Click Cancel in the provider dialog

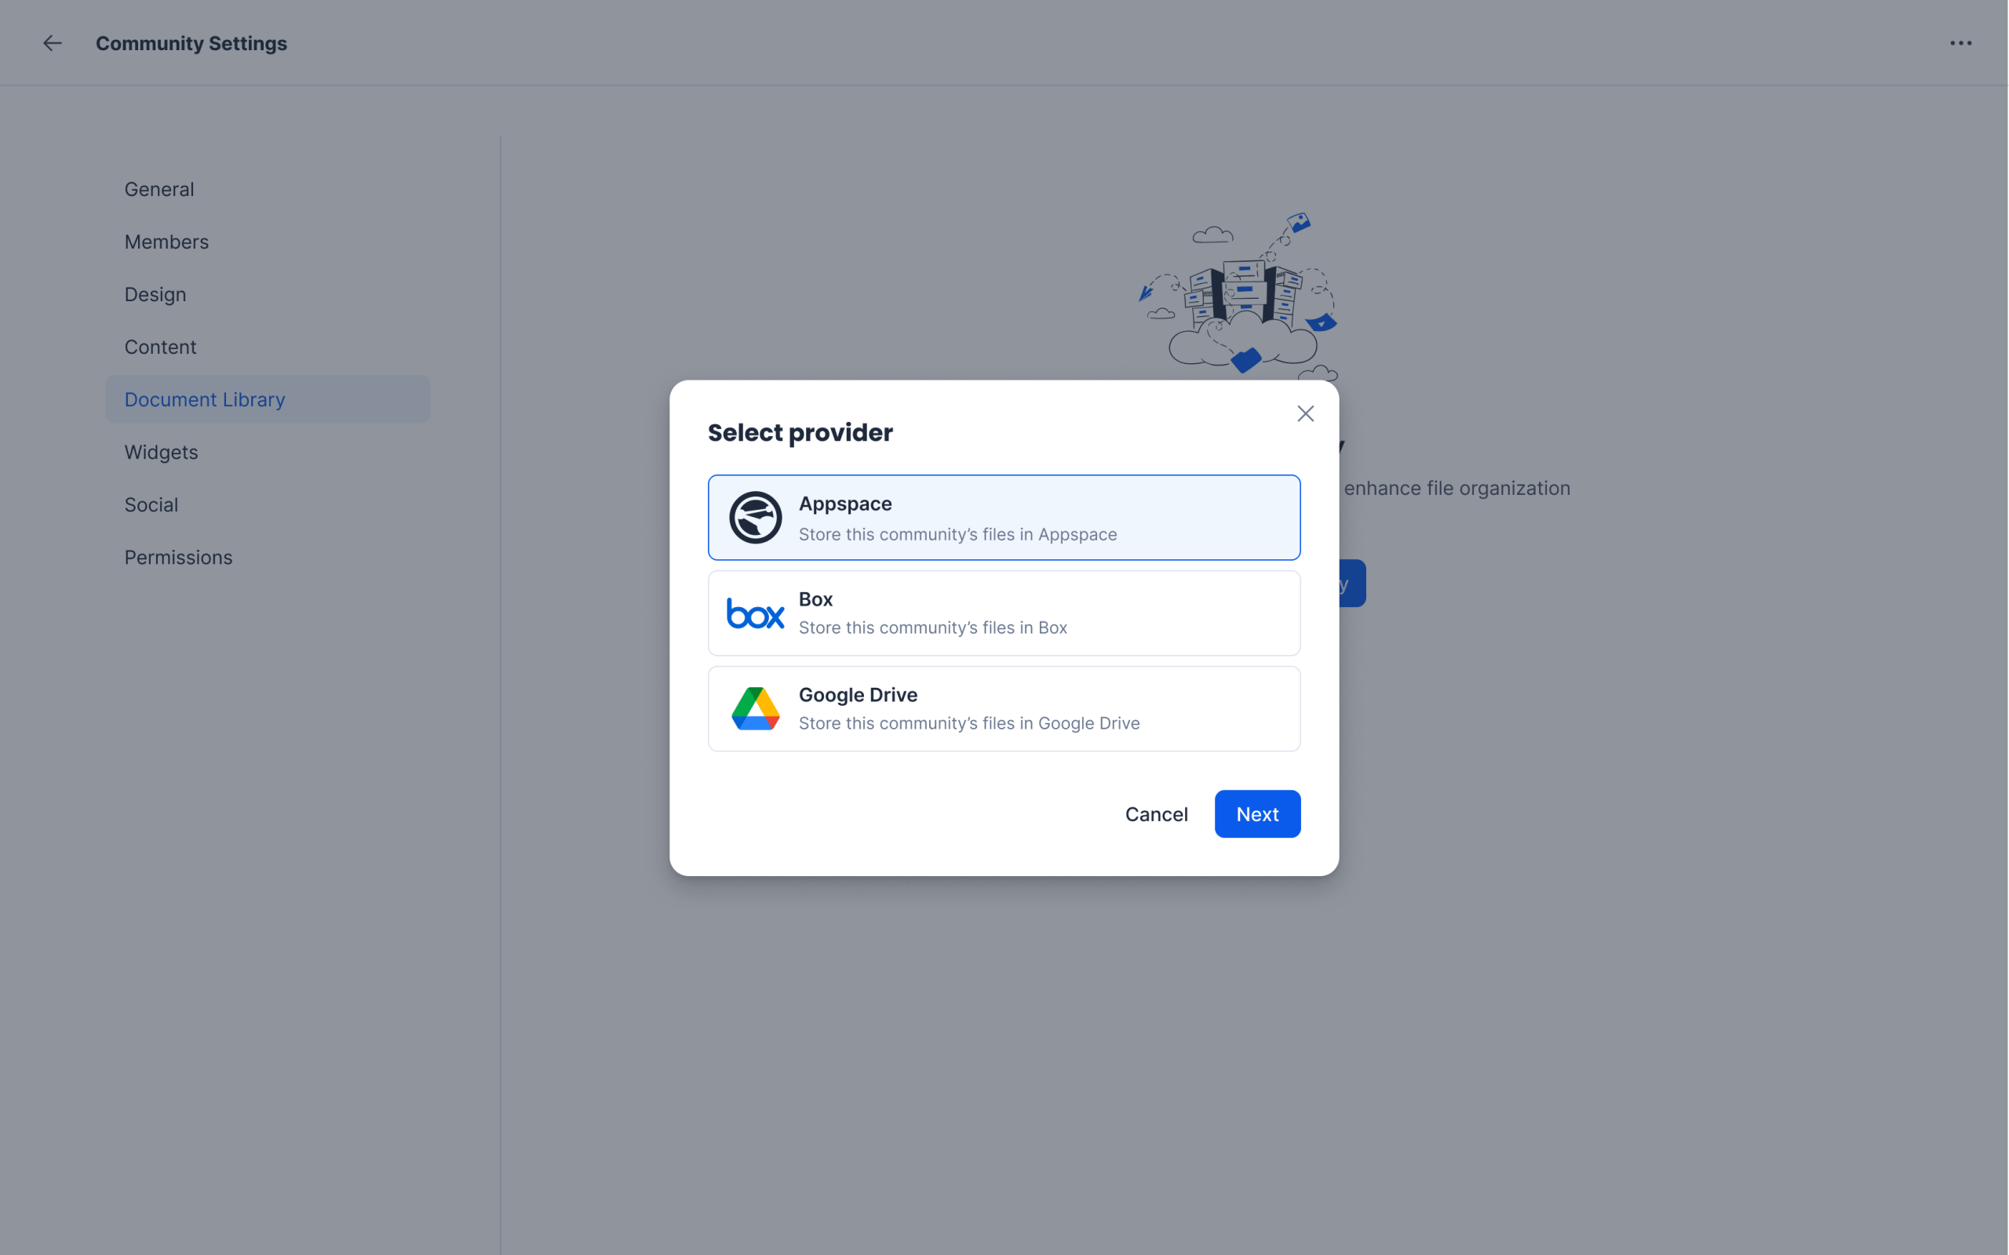1156,814
